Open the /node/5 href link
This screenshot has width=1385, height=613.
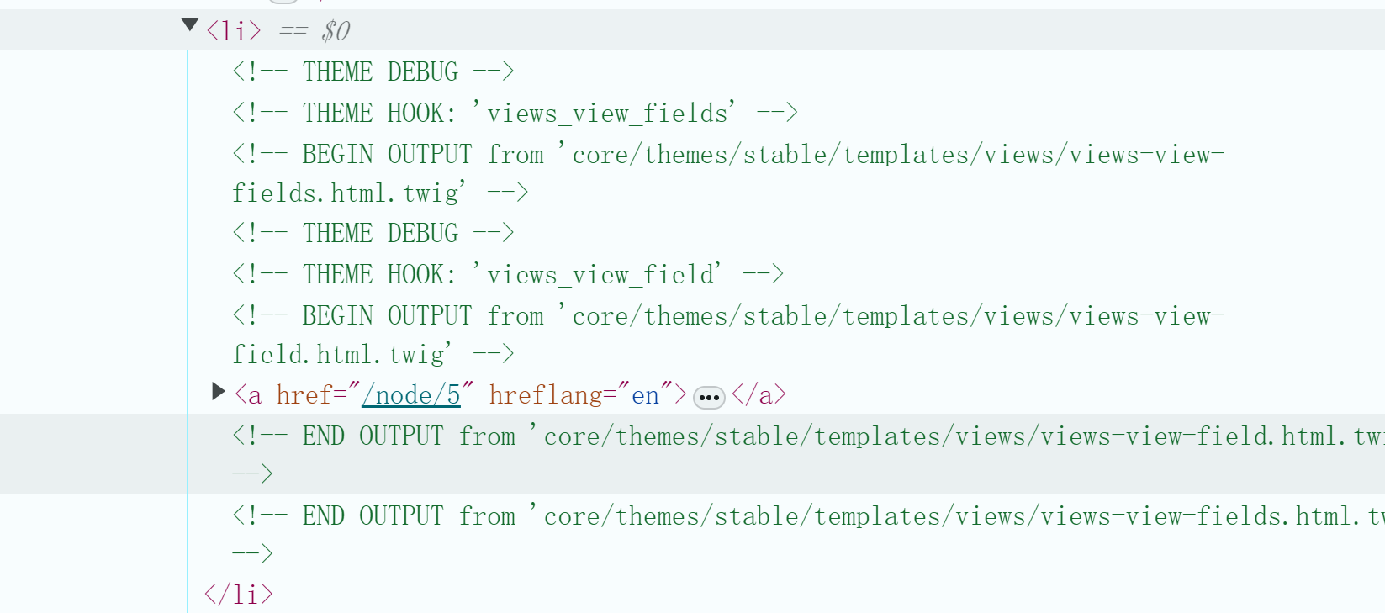(x=411, y=394)
